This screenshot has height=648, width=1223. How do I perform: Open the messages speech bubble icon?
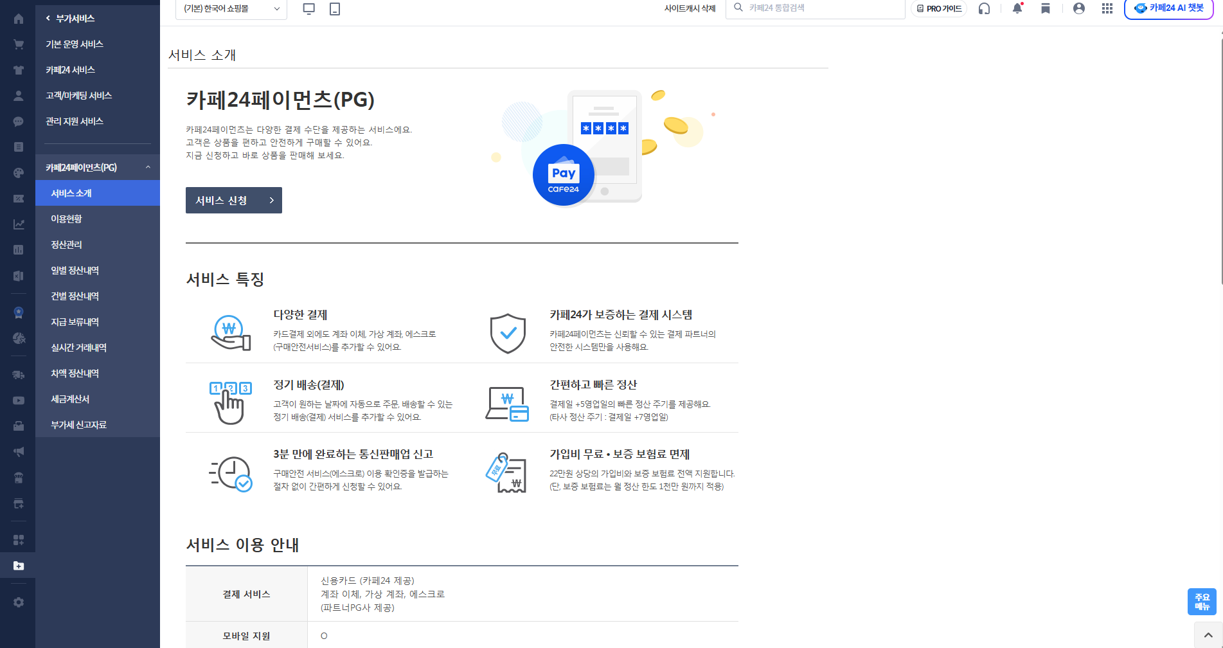click(x=18, y=122)
